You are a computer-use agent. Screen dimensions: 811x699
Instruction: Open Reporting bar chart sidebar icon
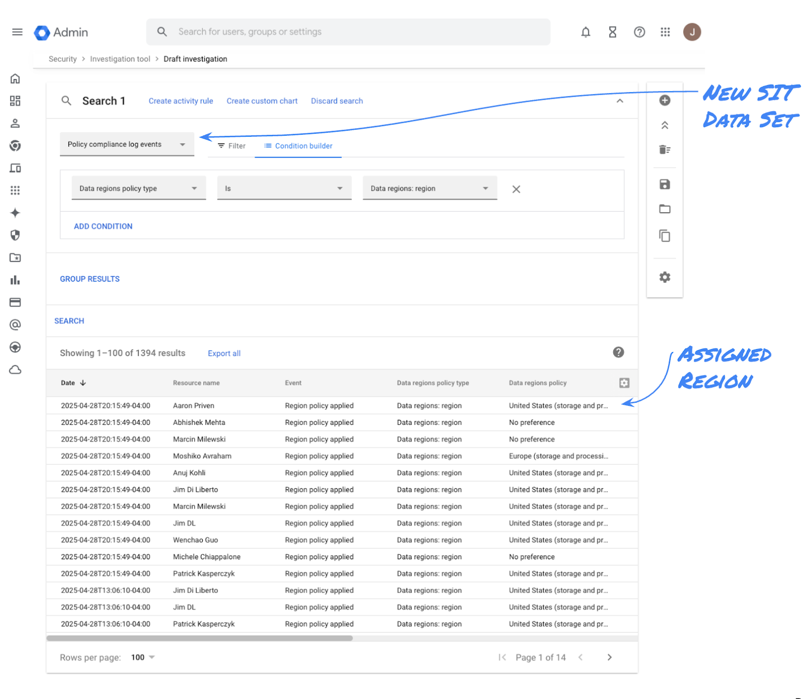[15, 280]
